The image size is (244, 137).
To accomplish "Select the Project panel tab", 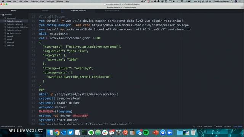I will tap(14, 11).
